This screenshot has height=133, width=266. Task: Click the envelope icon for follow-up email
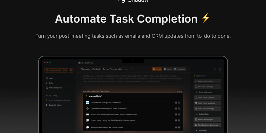tap(88, 115)
